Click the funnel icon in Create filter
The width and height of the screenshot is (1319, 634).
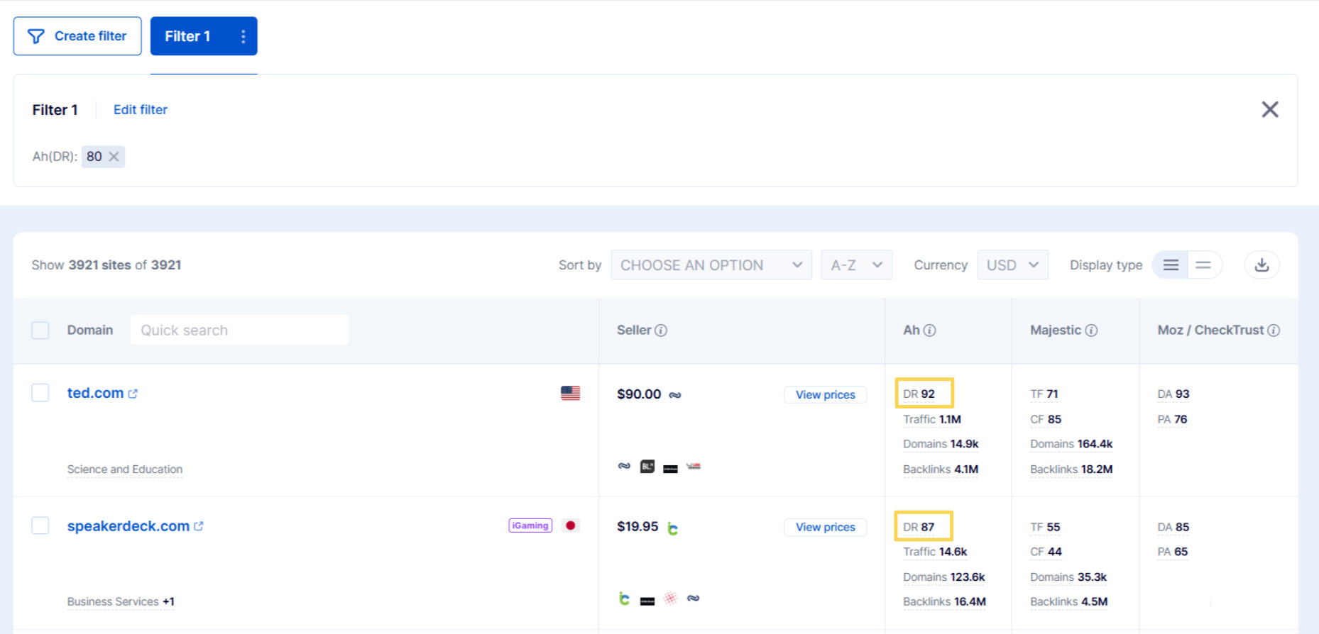point(35,36)
